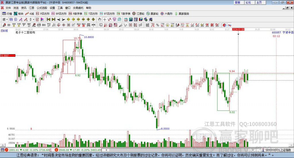Open the 赢家轮 wheel tool
The height and width of the screenshot is (158, 294).
point(152,14)
